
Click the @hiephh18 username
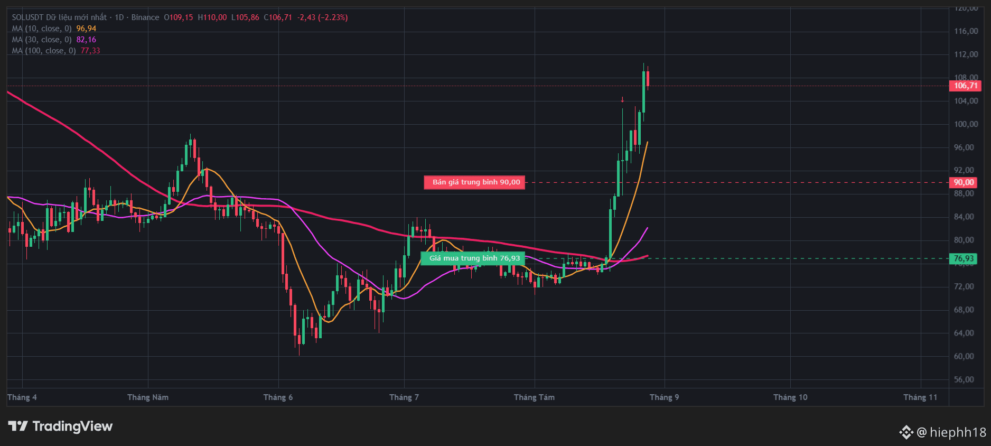pos(951,432)
